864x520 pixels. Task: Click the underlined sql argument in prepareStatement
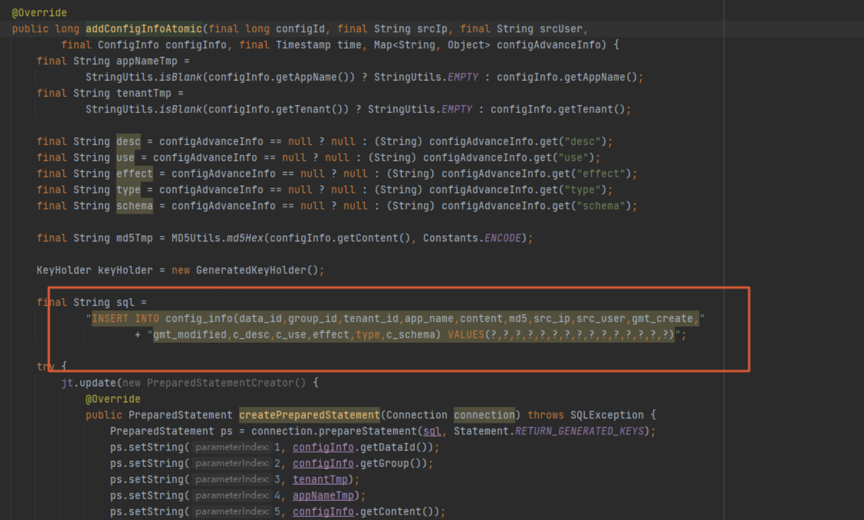click(432, 431)
